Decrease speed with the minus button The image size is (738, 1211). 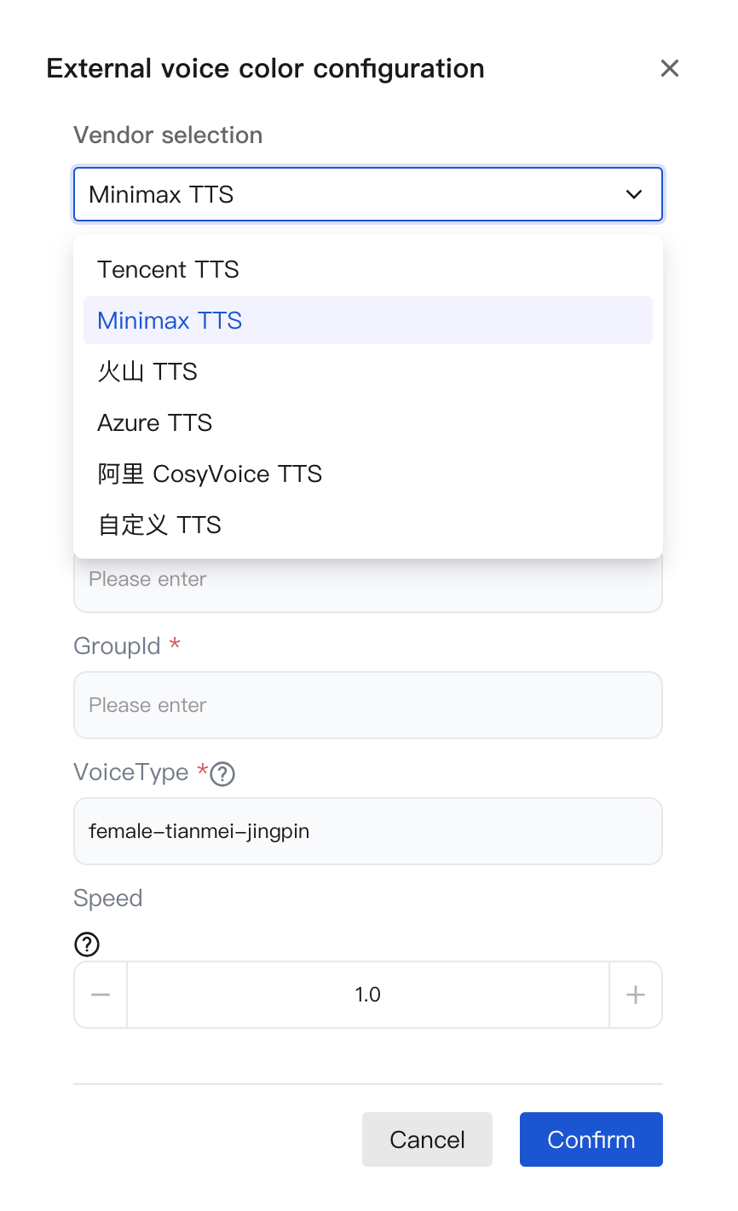click(101, 995)
